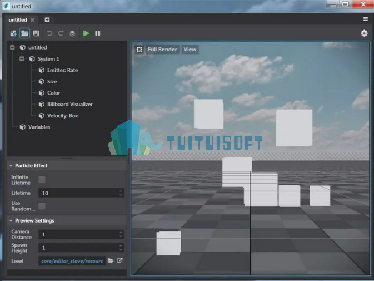The width and height of the screenshot is (374, 281).
Task: Collapse the Particle Effect section
Action: 11,166
